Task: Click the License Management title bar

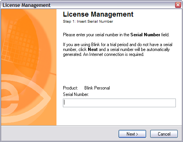Action: coord(88,5)
